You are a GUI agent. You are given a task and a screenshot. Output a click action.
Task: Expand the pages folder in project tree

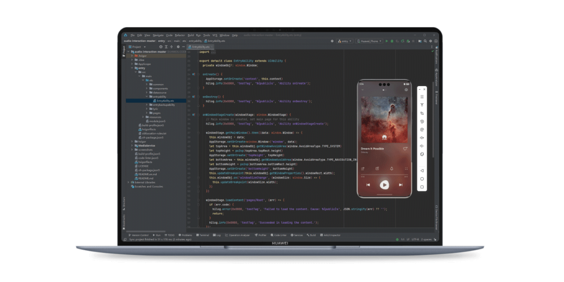coord(146,113)
